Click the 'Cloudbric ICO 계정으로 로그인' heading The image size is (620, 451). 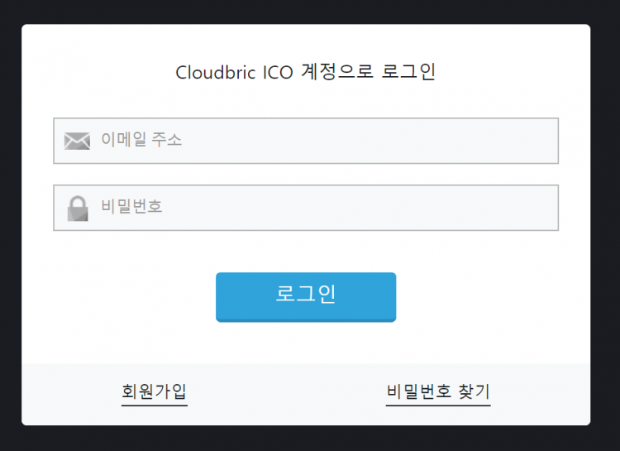pos(306,72)
